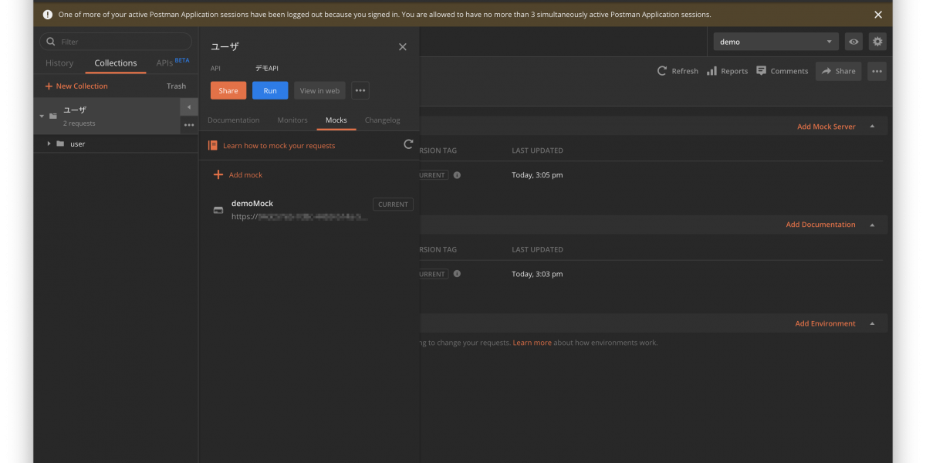Click the info icon beside first CURRENT tag

[x=457, y=175]
